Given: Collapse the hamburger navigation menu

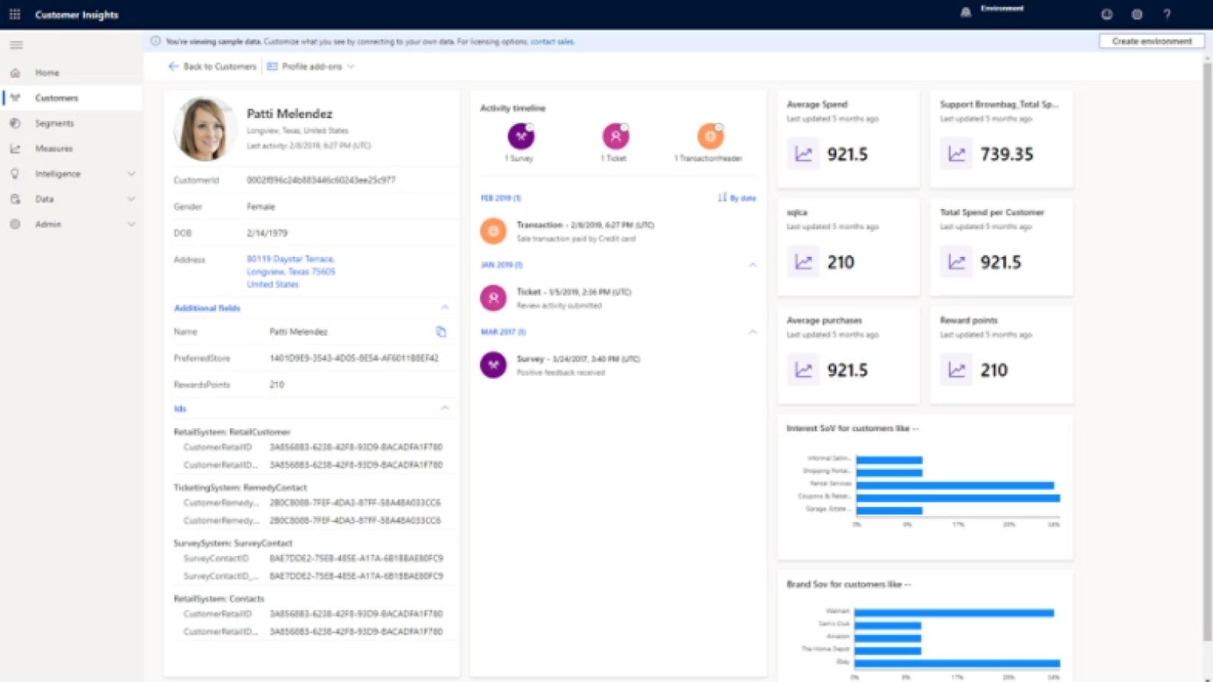Looking at the screenshot, I should tap(16, 45).
